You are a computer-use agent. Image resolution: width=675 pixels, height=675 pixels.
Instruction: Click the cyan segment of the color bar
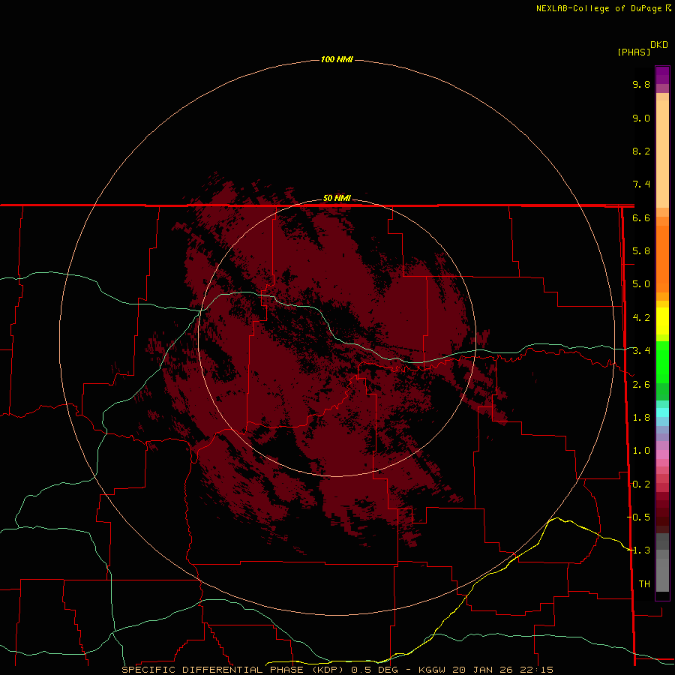tap(662, 412)
